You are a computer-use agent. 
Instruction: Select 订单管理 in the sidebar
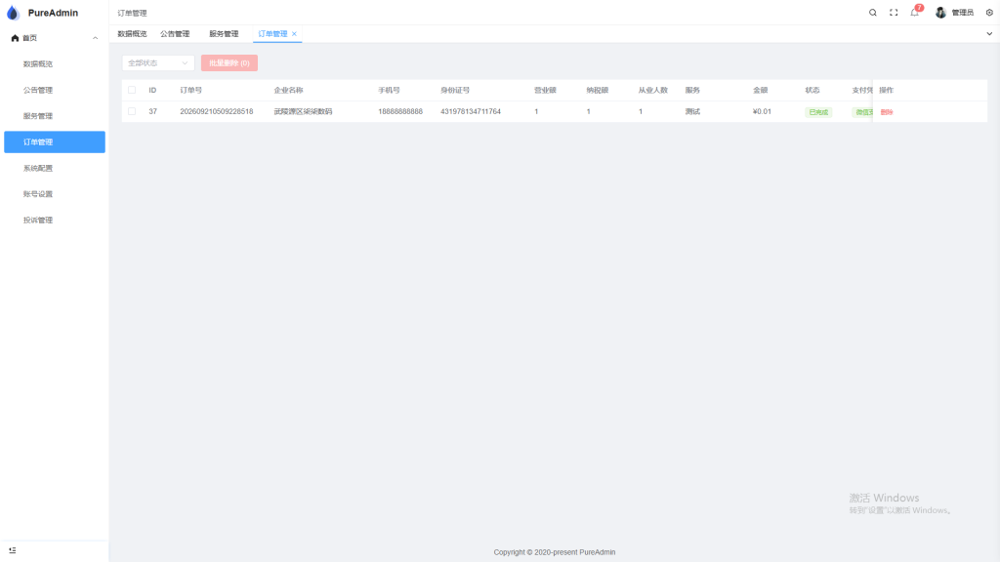(55, 142)
